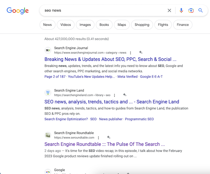Image resolution: width=210 pixels, height=174 pixels.
Task: Clear the search query with X
Action: [x=169, y=10]
